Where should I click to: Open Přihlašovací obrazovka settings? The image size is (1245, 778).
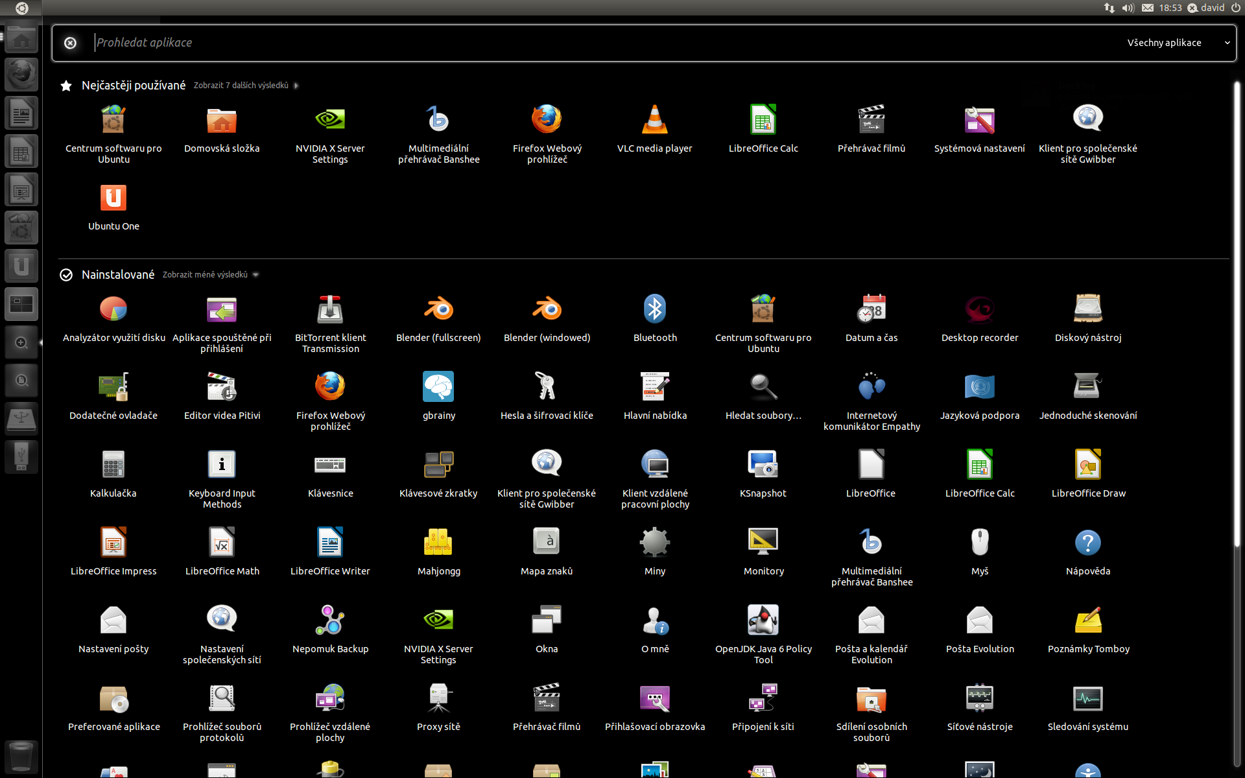tap(655, 707)
